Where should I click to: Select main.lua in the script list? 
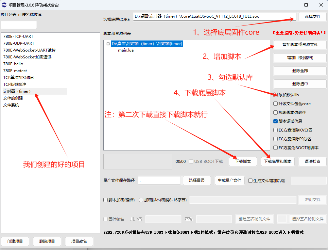point(126,50)
